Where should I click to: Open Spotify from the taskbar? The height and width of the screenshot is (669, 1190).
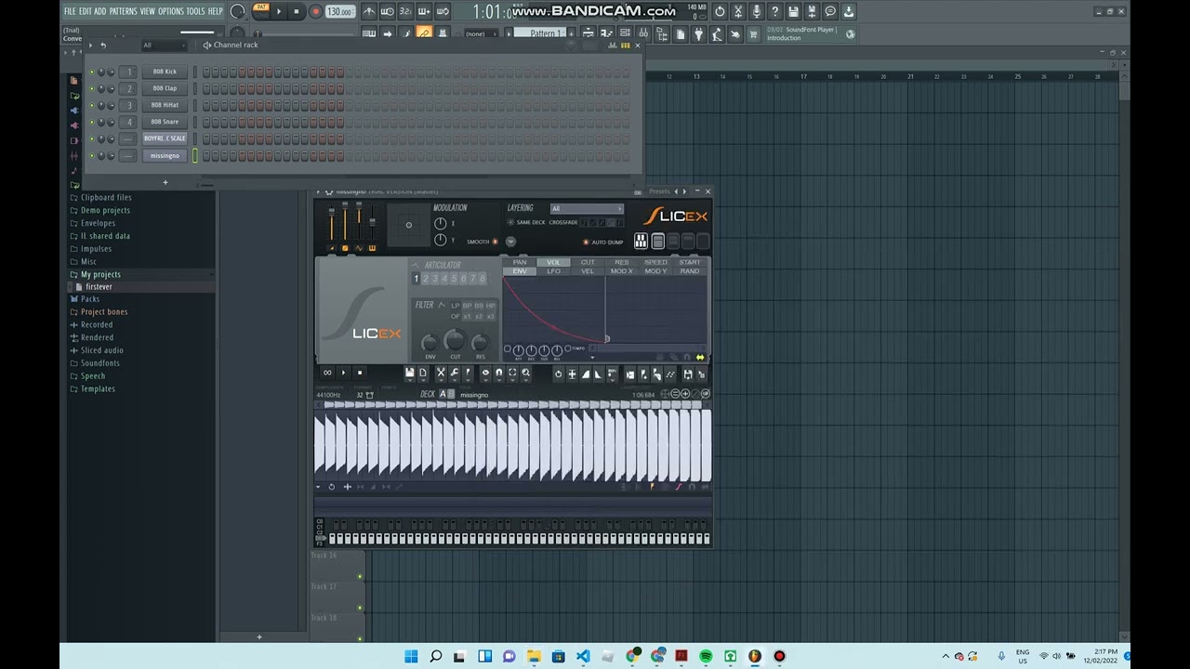pos(706,657)
